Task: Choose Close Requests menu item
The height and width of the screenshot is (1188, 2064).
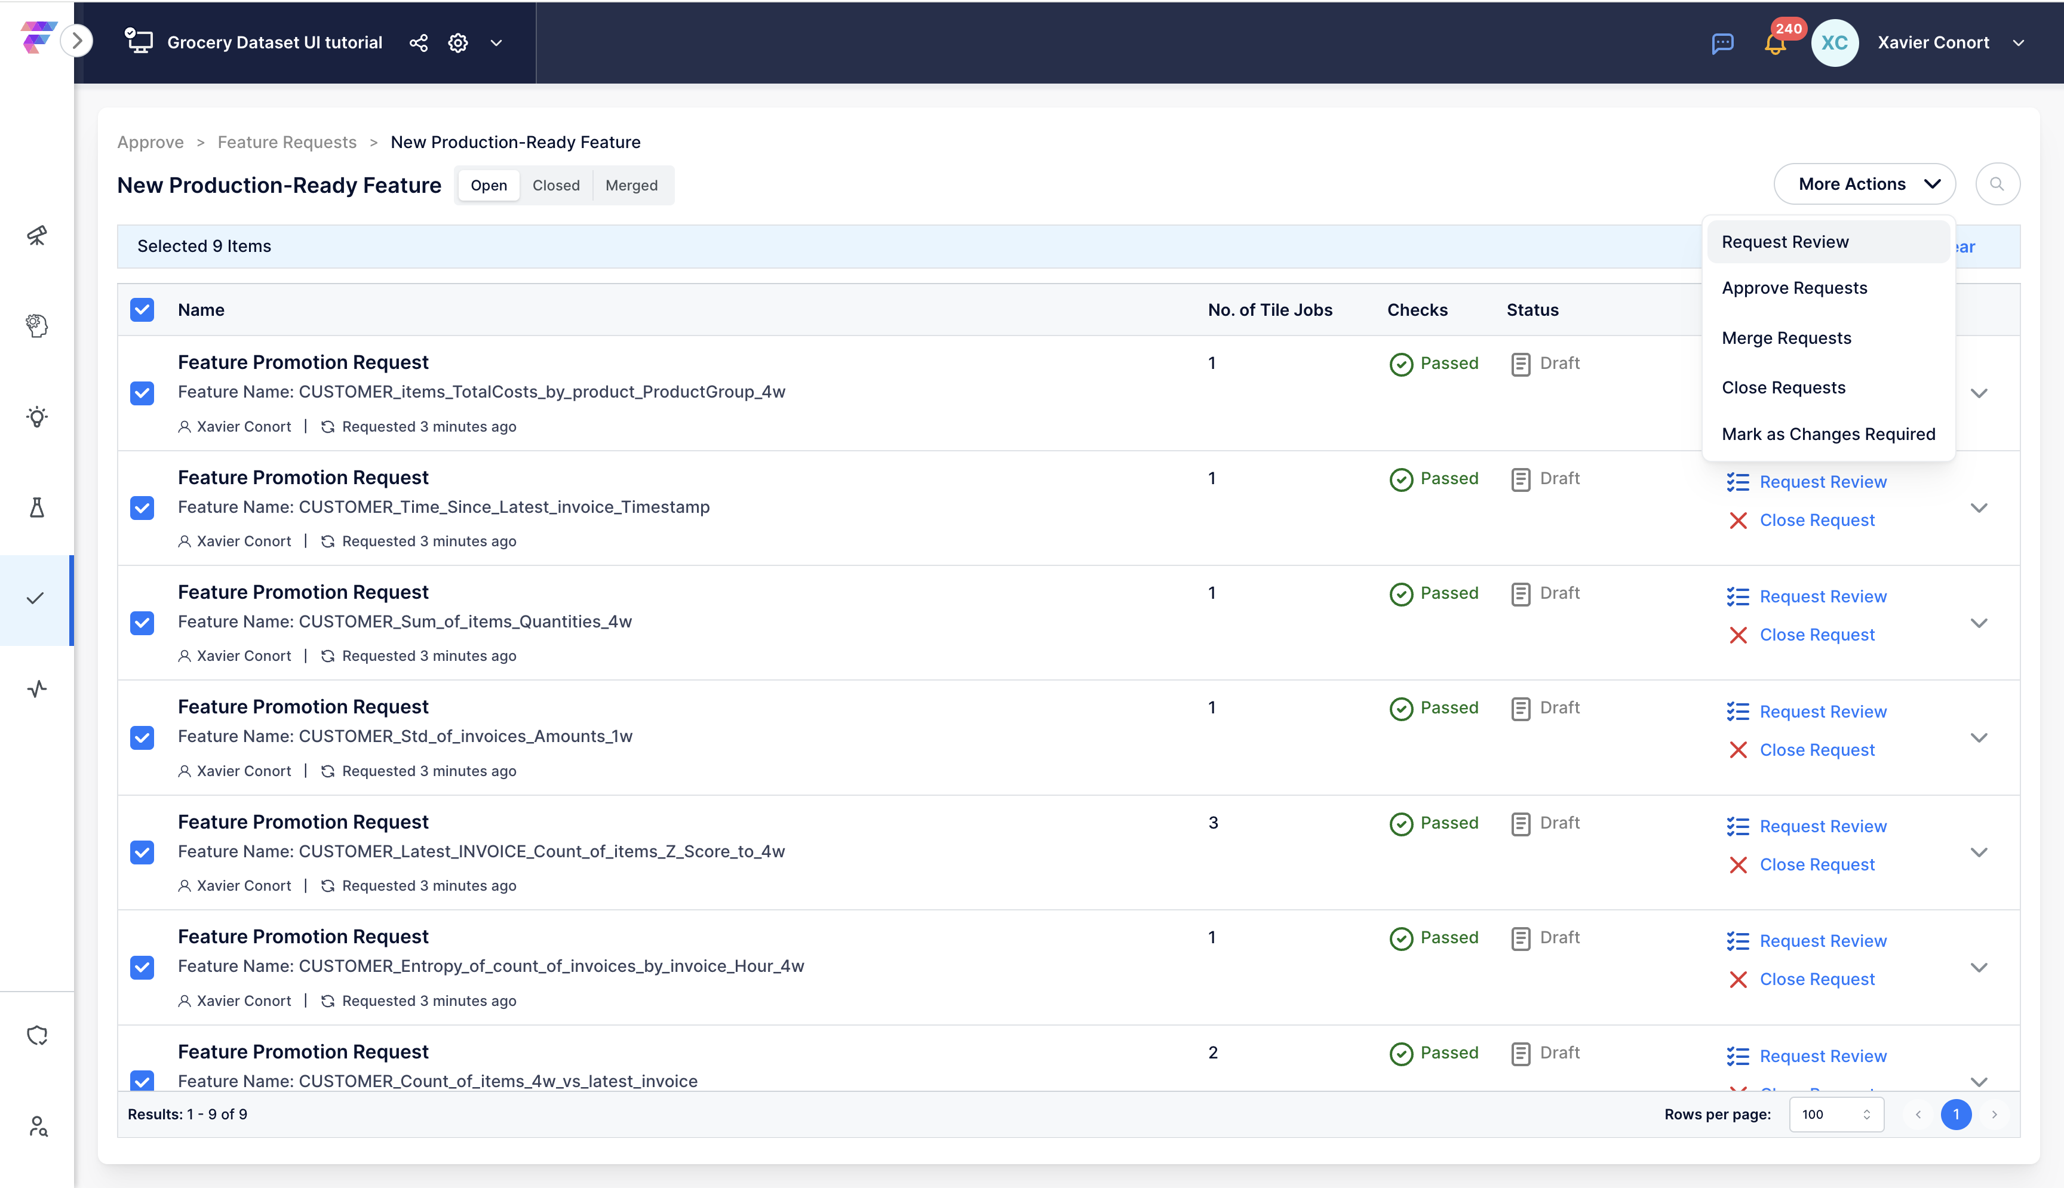Action: pyautogui.click(x=1827, y=387)
